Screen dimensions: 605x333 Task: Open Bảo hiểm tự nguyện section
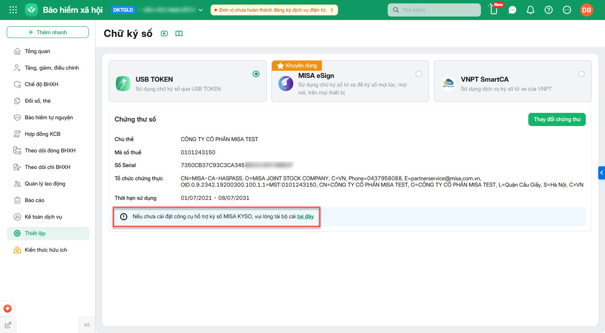click(48, 117)
